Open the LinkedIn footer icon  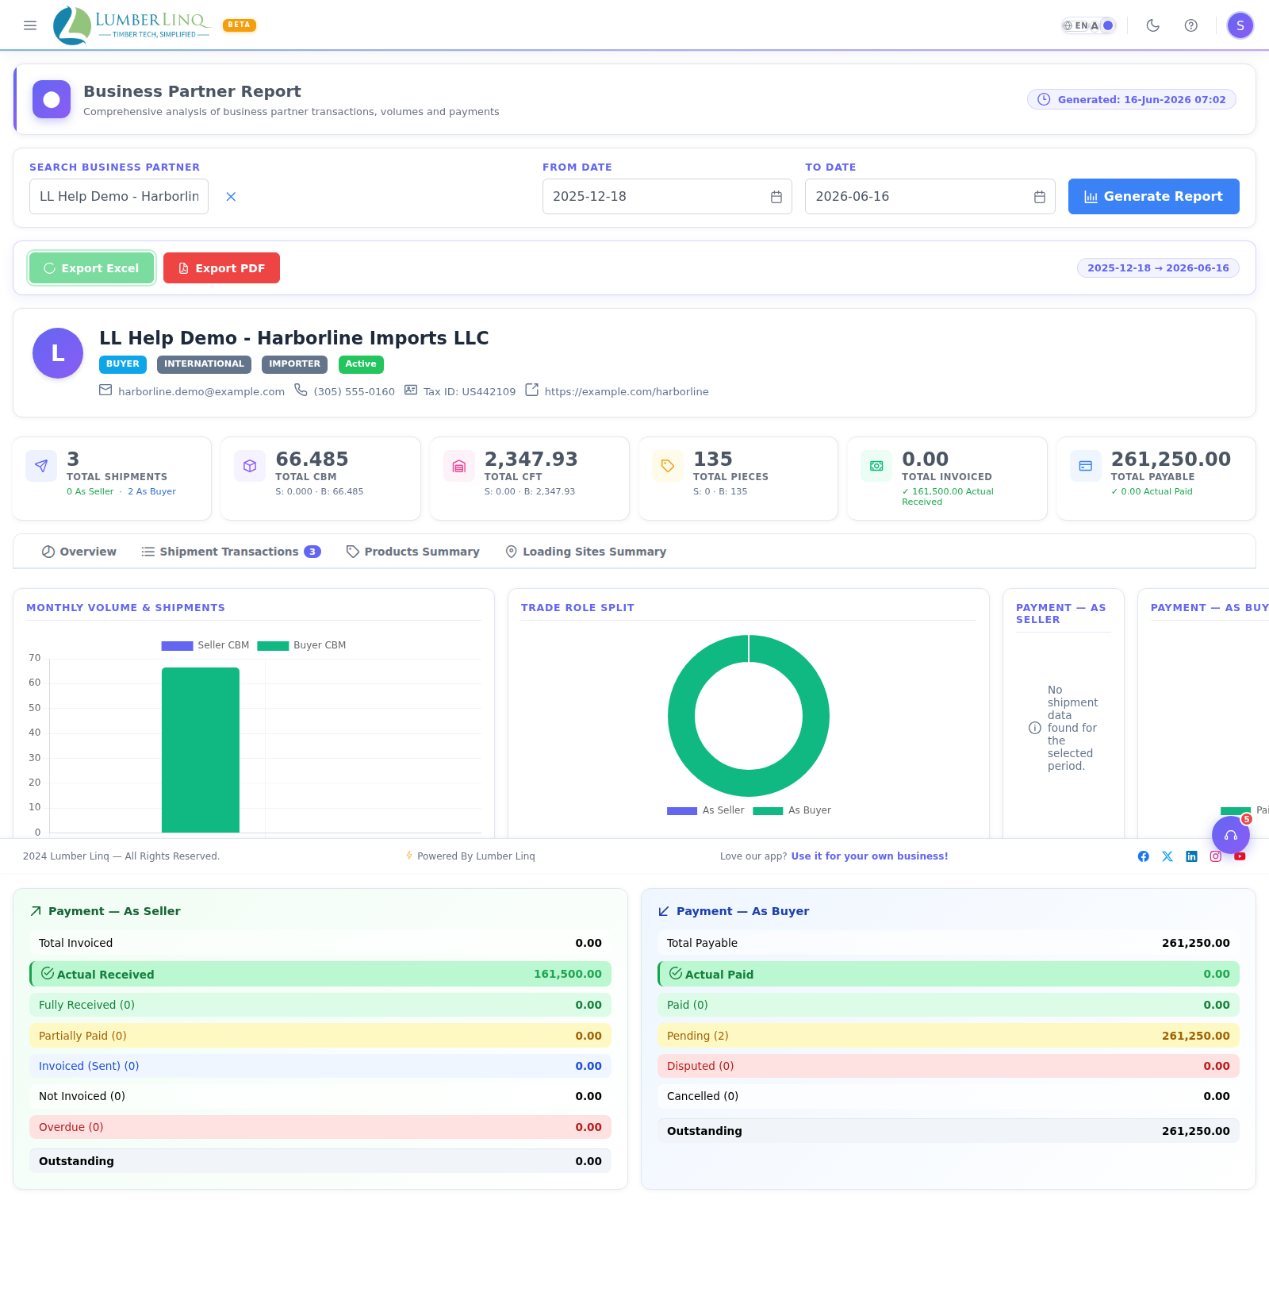tap(1191, 856)
